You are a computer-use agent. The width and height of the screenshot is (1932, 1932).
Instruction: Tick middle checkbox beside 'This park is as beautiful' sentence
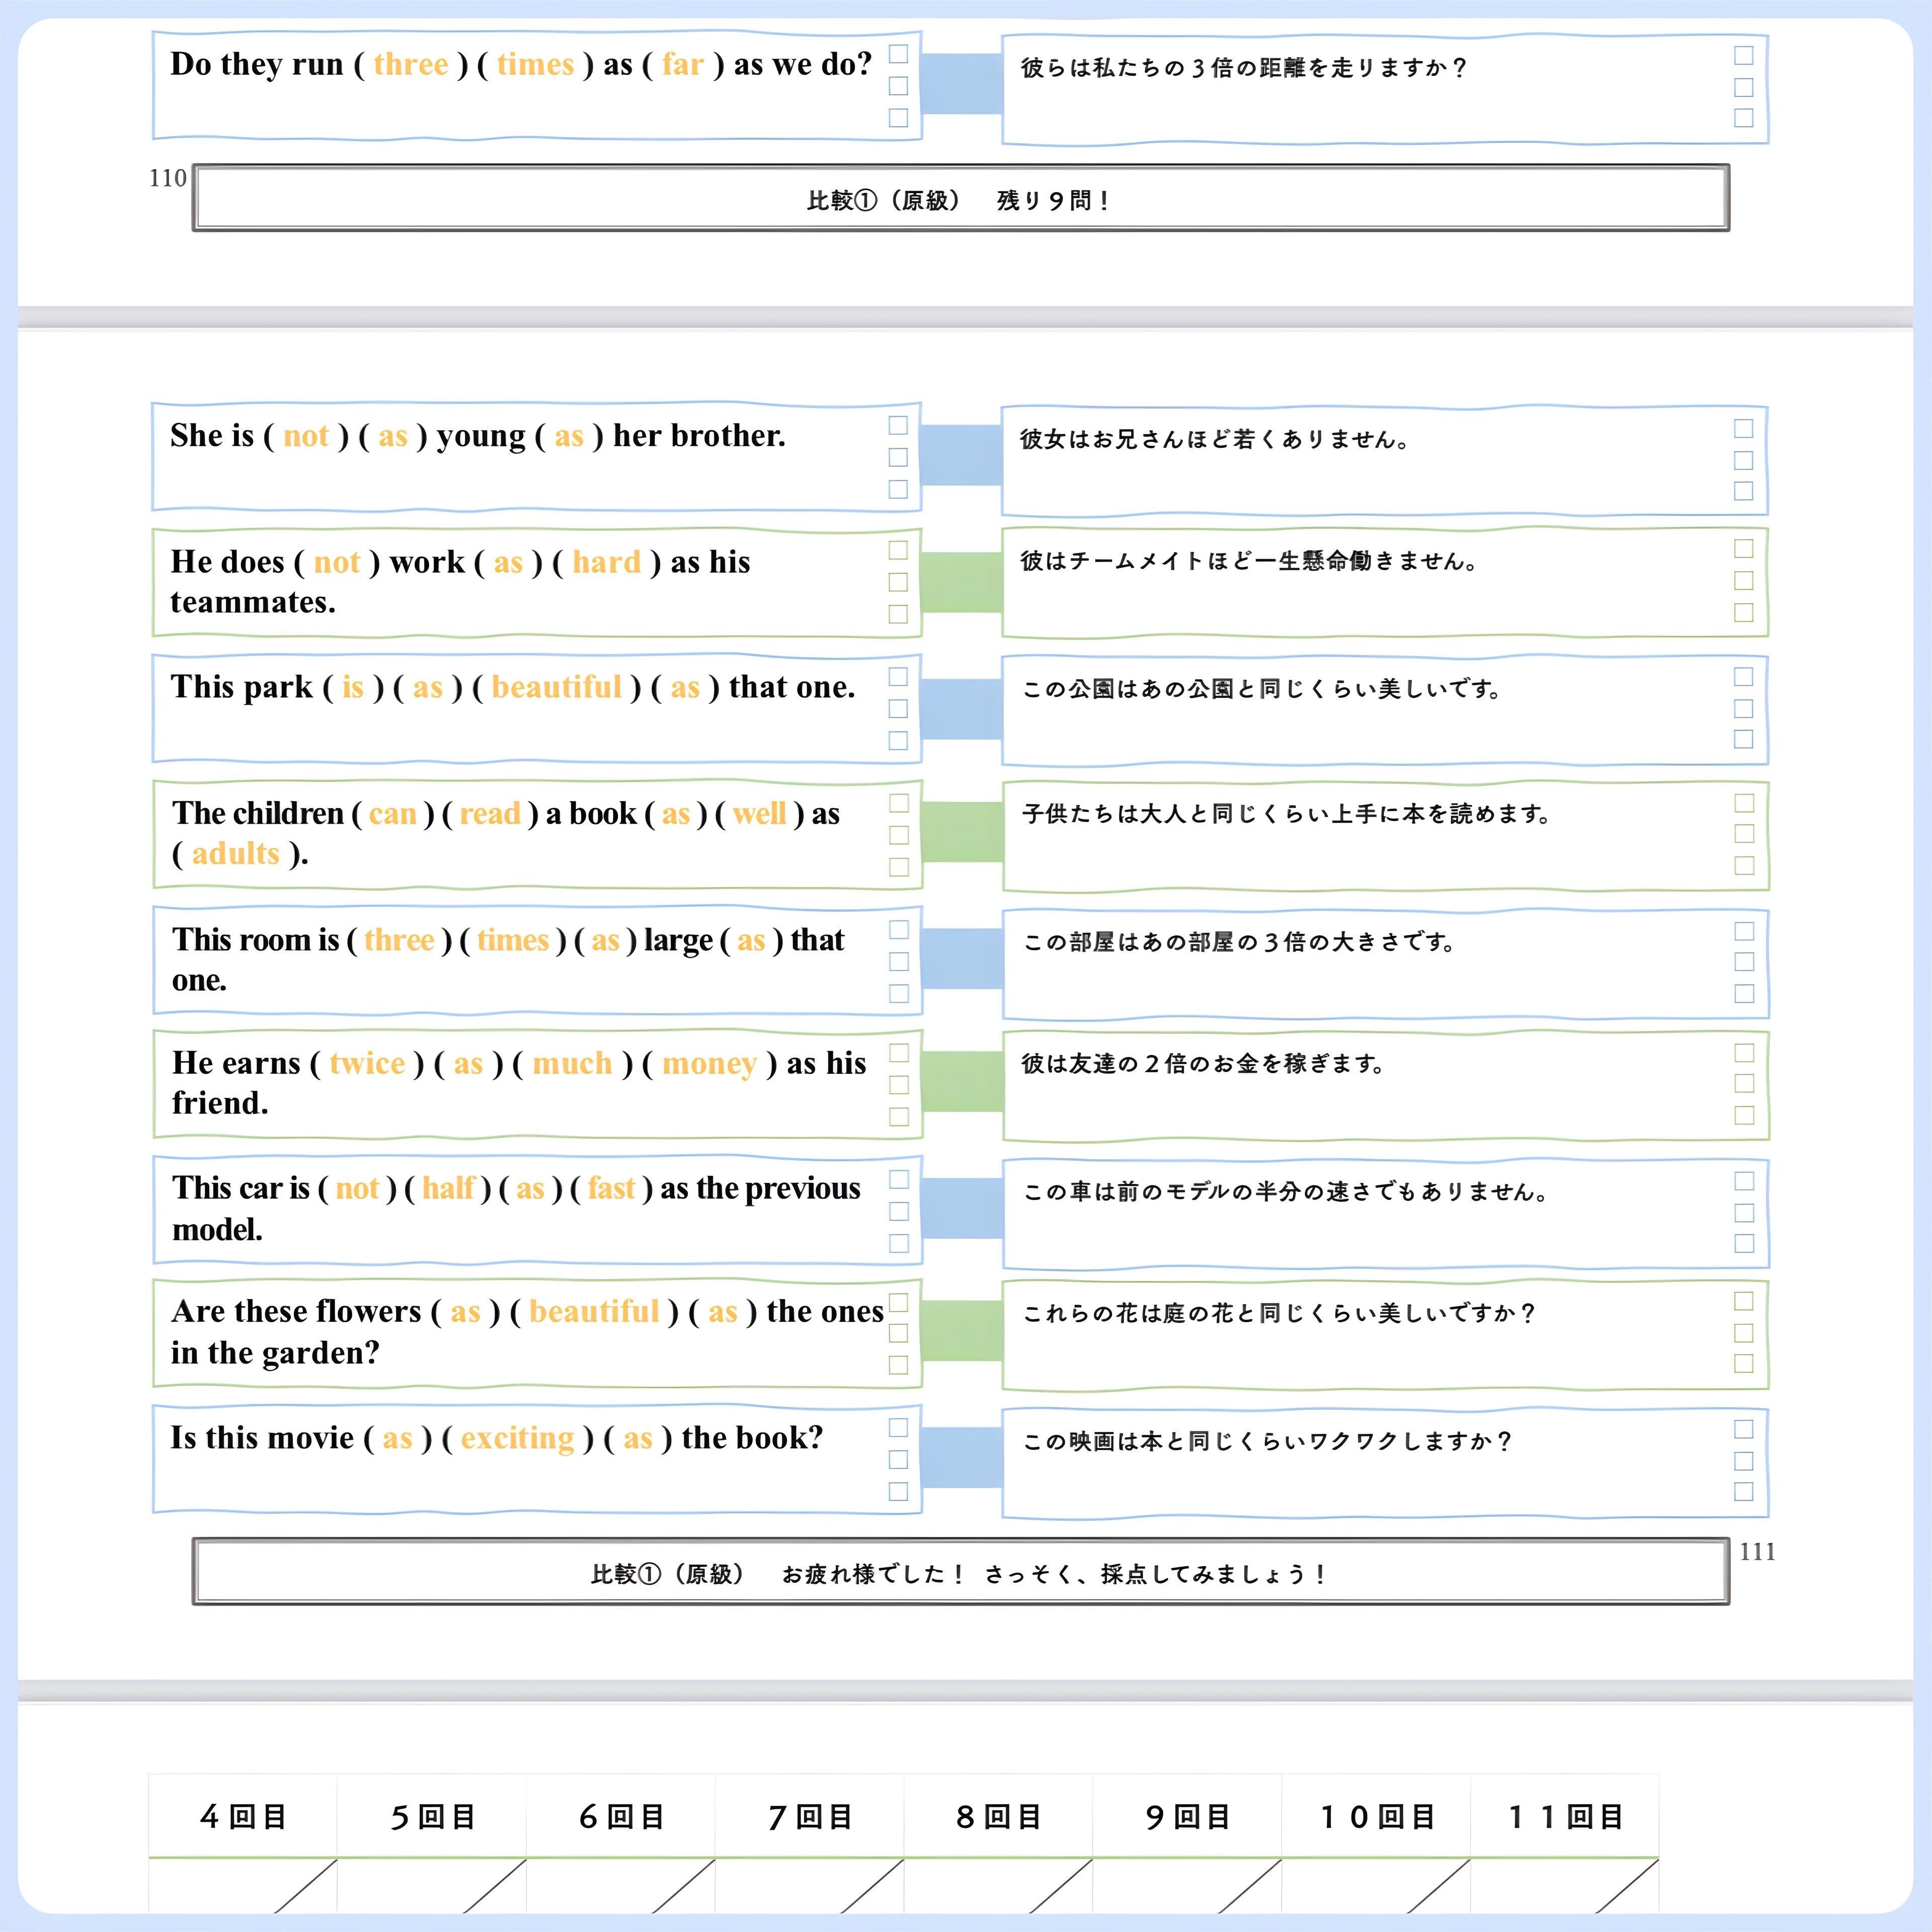pyautogui.click(x=898, y=709)
